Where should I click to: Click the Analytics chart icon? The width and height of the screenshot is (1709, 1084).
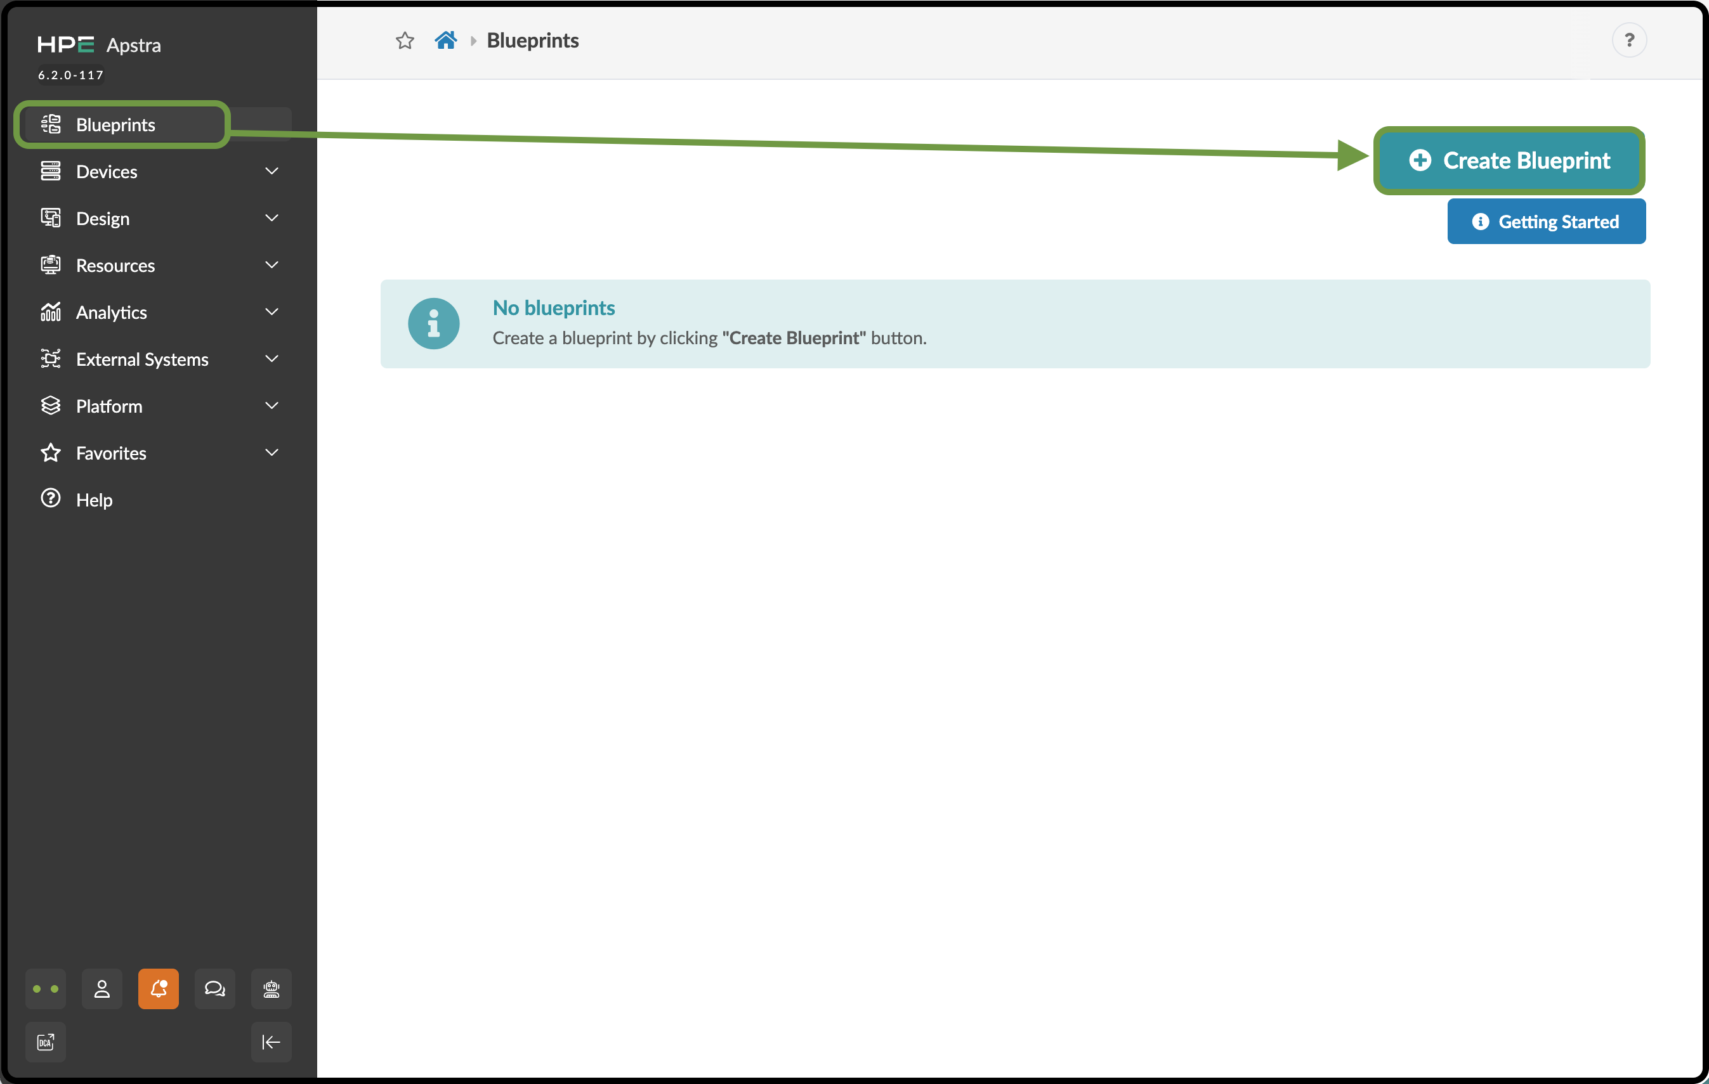click(50, 312)
